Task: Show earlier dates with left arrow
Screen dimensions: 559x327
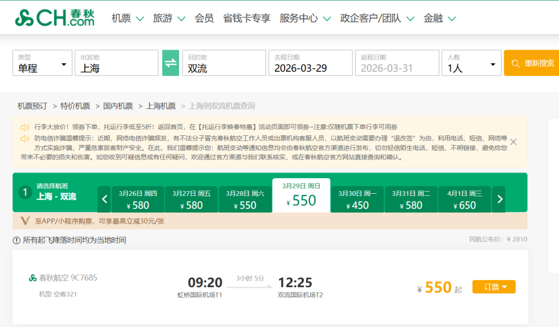Action: [x=105, y=199]
